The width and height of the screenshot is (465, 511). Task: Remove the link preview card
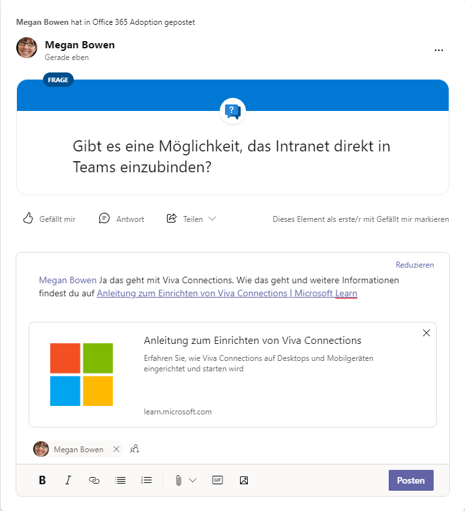(x=427, y=333)
